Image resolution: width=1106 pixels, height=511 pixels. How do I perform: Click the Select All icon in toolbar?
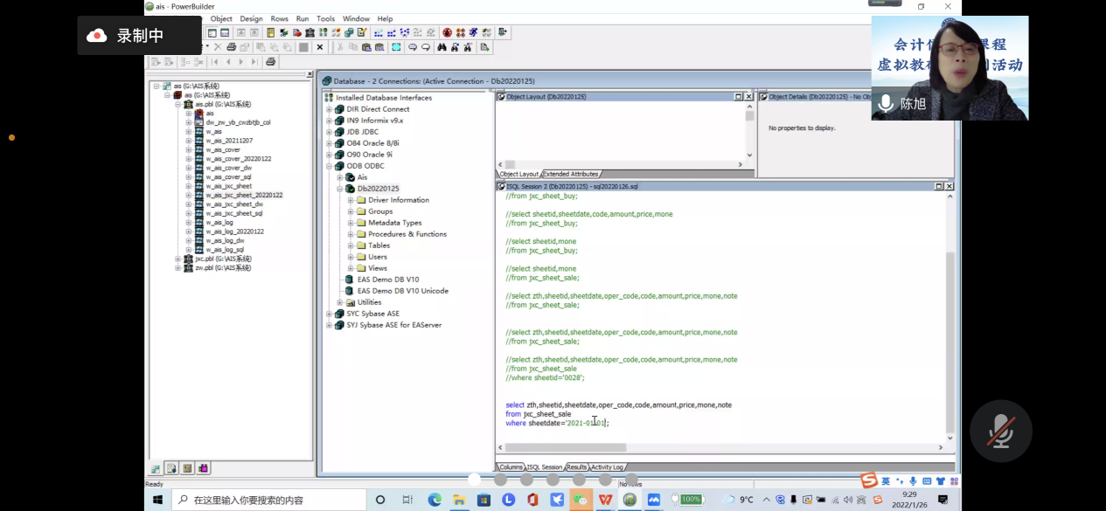(x=396, y=47)
